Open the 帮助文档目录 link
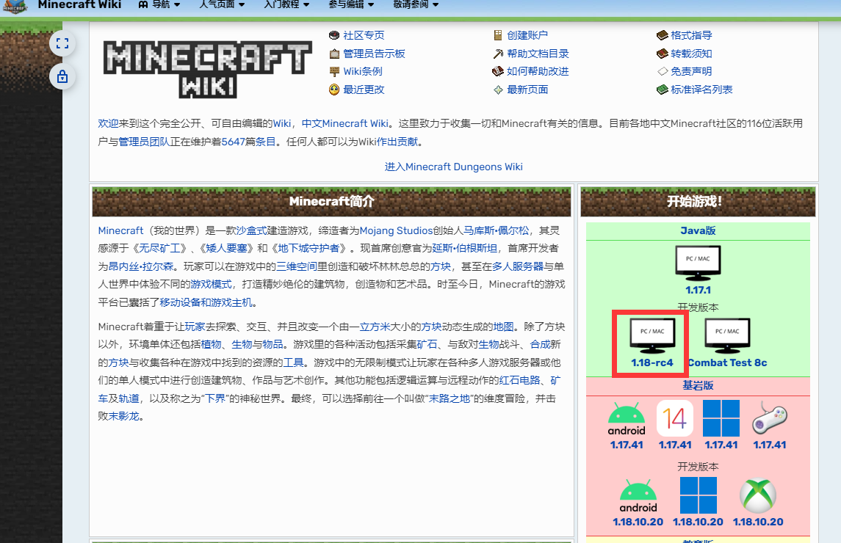Image resolution: width=841 pixels, height=543 pixels. (x=538, y=54)
